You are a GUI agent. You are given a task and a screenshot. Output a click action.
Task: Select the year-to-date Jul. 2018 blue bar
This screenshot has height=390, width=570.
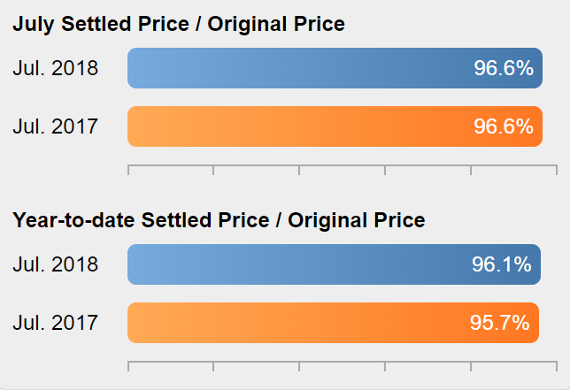point(334,264)
